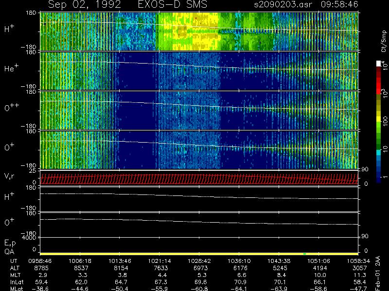Click the UT value '1021:14'
Screen dimensions: 389x291
click(x=159, y=261)
